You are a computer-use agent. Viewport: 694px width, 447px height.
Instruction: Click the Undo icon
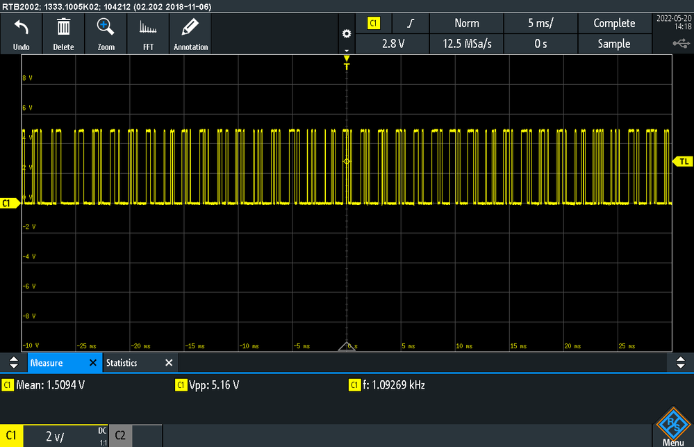[22, 34]
